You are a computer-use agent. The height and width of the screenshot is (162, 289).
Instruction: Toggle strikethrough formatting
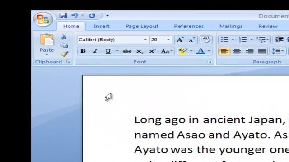pos(127,51)
